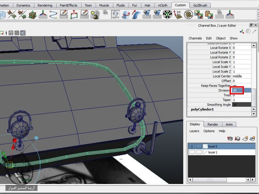Open the layer editor Options menu
This screenshot has height=194, width=259.
209,131
